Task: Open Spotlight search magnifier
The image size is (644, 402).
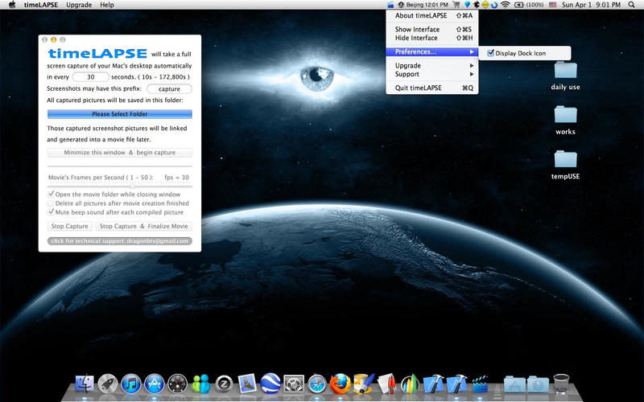Action: point(631,5)
